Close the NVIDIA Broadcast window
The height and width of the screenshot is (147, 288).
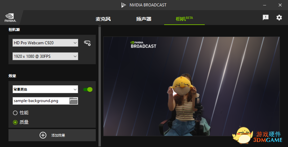(280, 5)
